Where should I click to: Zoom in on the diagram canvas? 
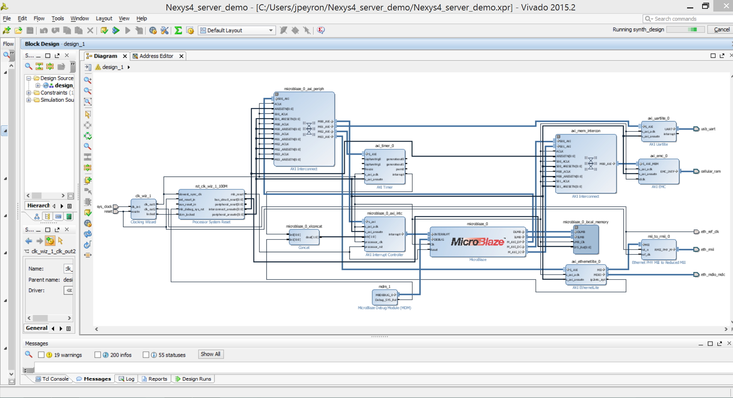[x=88, y=80]
